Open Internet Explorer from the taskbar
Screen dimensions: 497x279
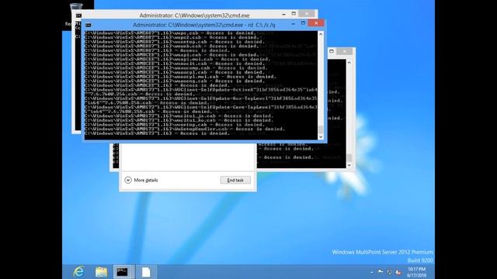coord(78,272)
